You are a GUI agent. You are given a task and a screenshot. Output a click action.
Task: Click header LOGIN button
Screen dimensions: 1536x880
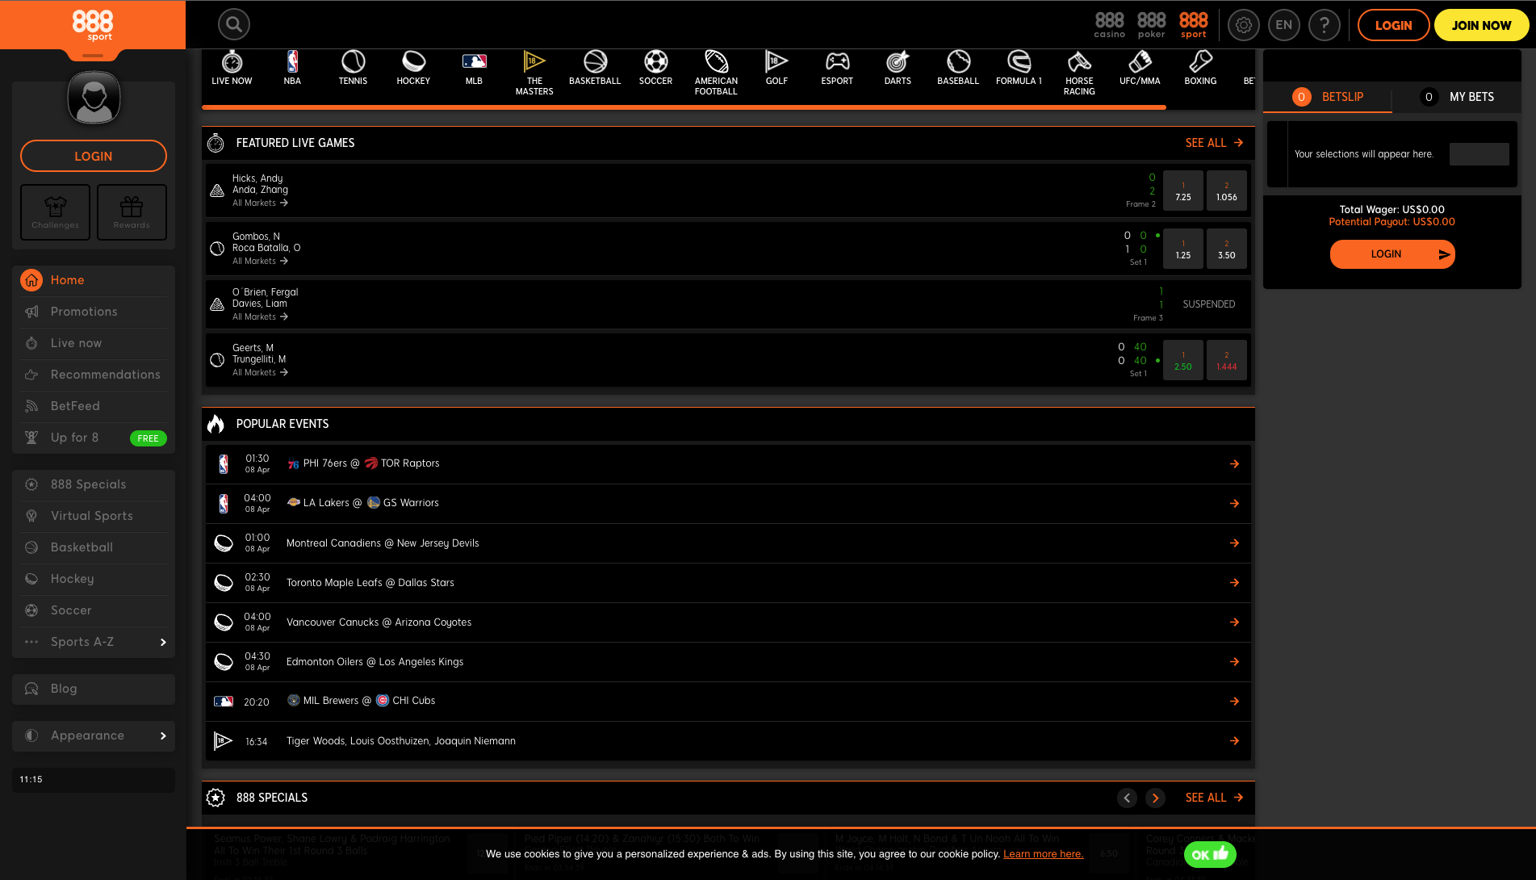(x=1393, y=25)
